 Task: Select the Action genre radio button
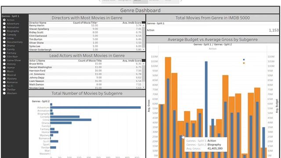coord(4,20)
